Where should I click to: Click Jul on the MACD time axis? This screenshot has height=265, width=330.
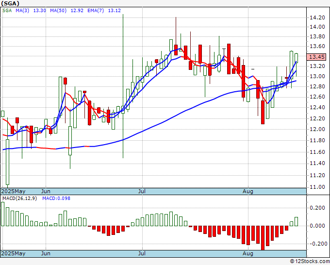[142, 253]
